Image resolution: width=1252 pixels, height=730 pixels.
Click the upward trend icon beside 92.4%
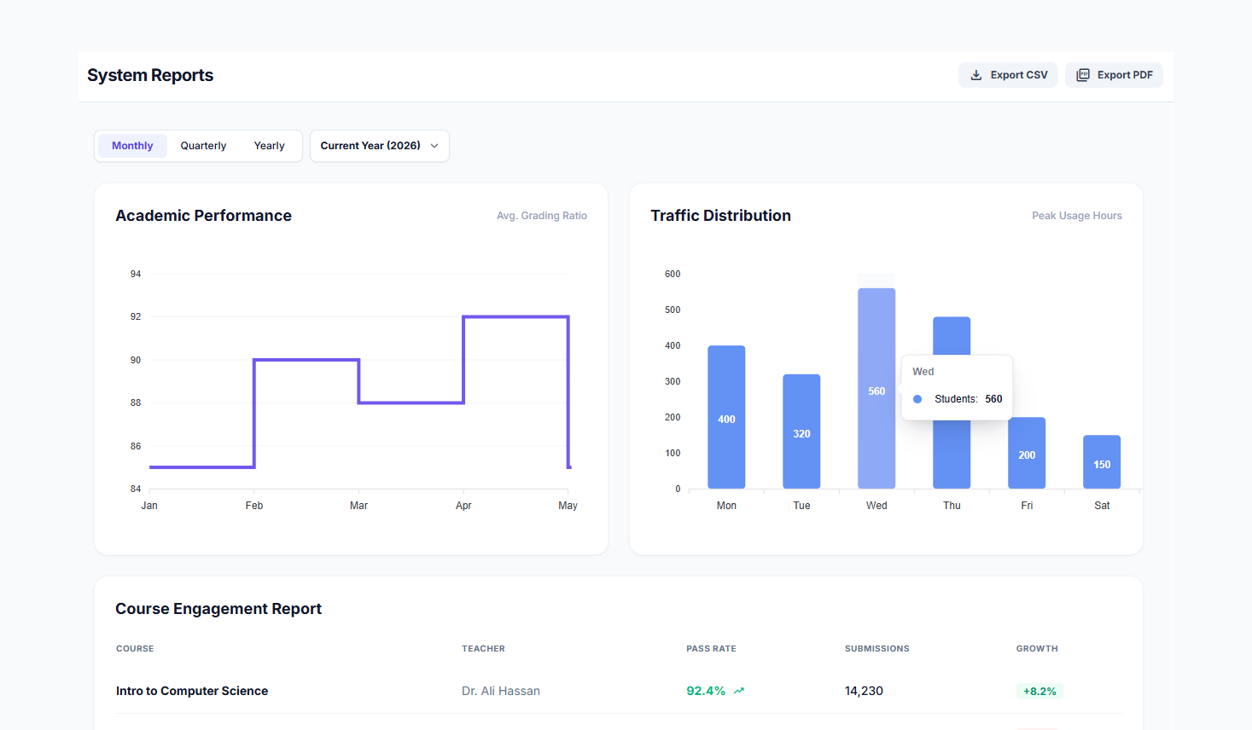coord(739,691)
